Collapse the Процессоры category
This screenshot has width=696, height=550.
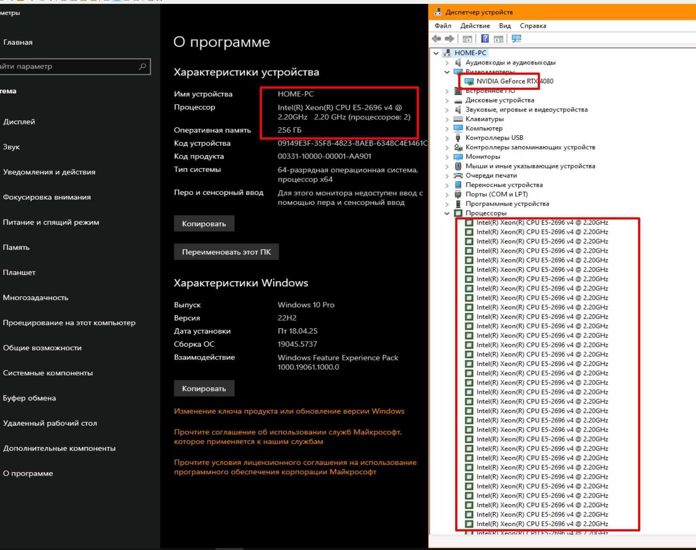pos(447,213)
